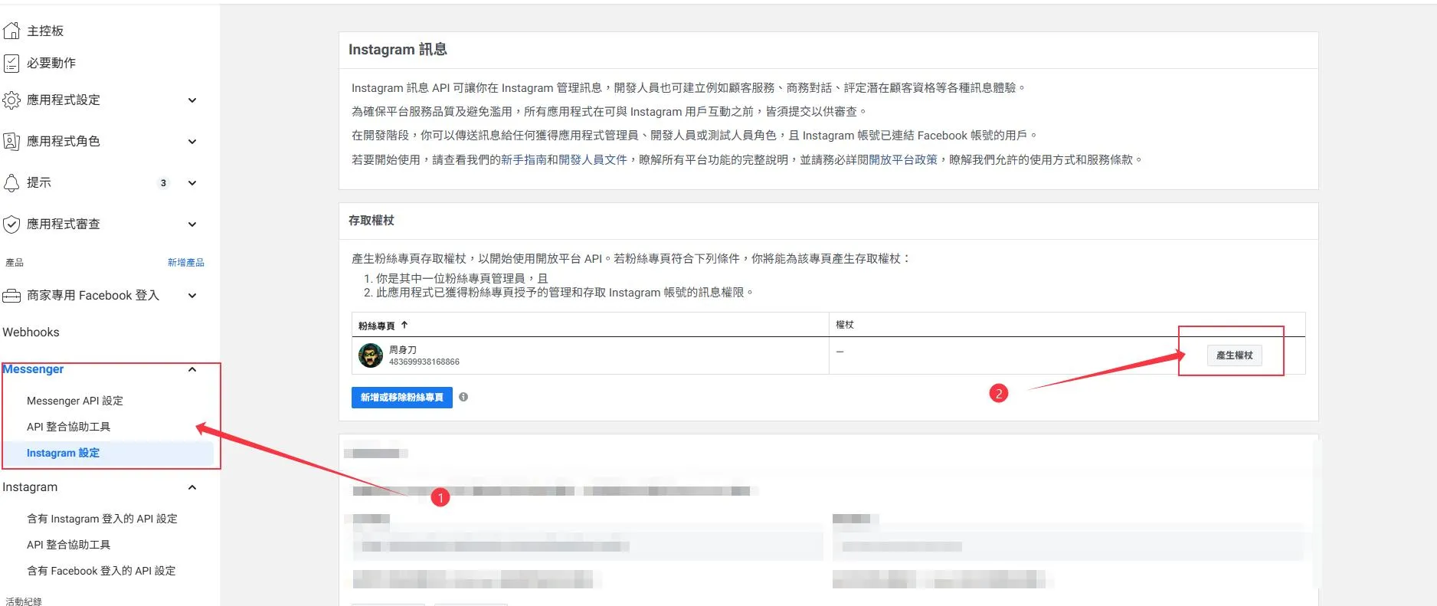This screenshot has height=606, width=1437.
Task: Click the 主控板 home icon
Action: [x=11, y=31]
